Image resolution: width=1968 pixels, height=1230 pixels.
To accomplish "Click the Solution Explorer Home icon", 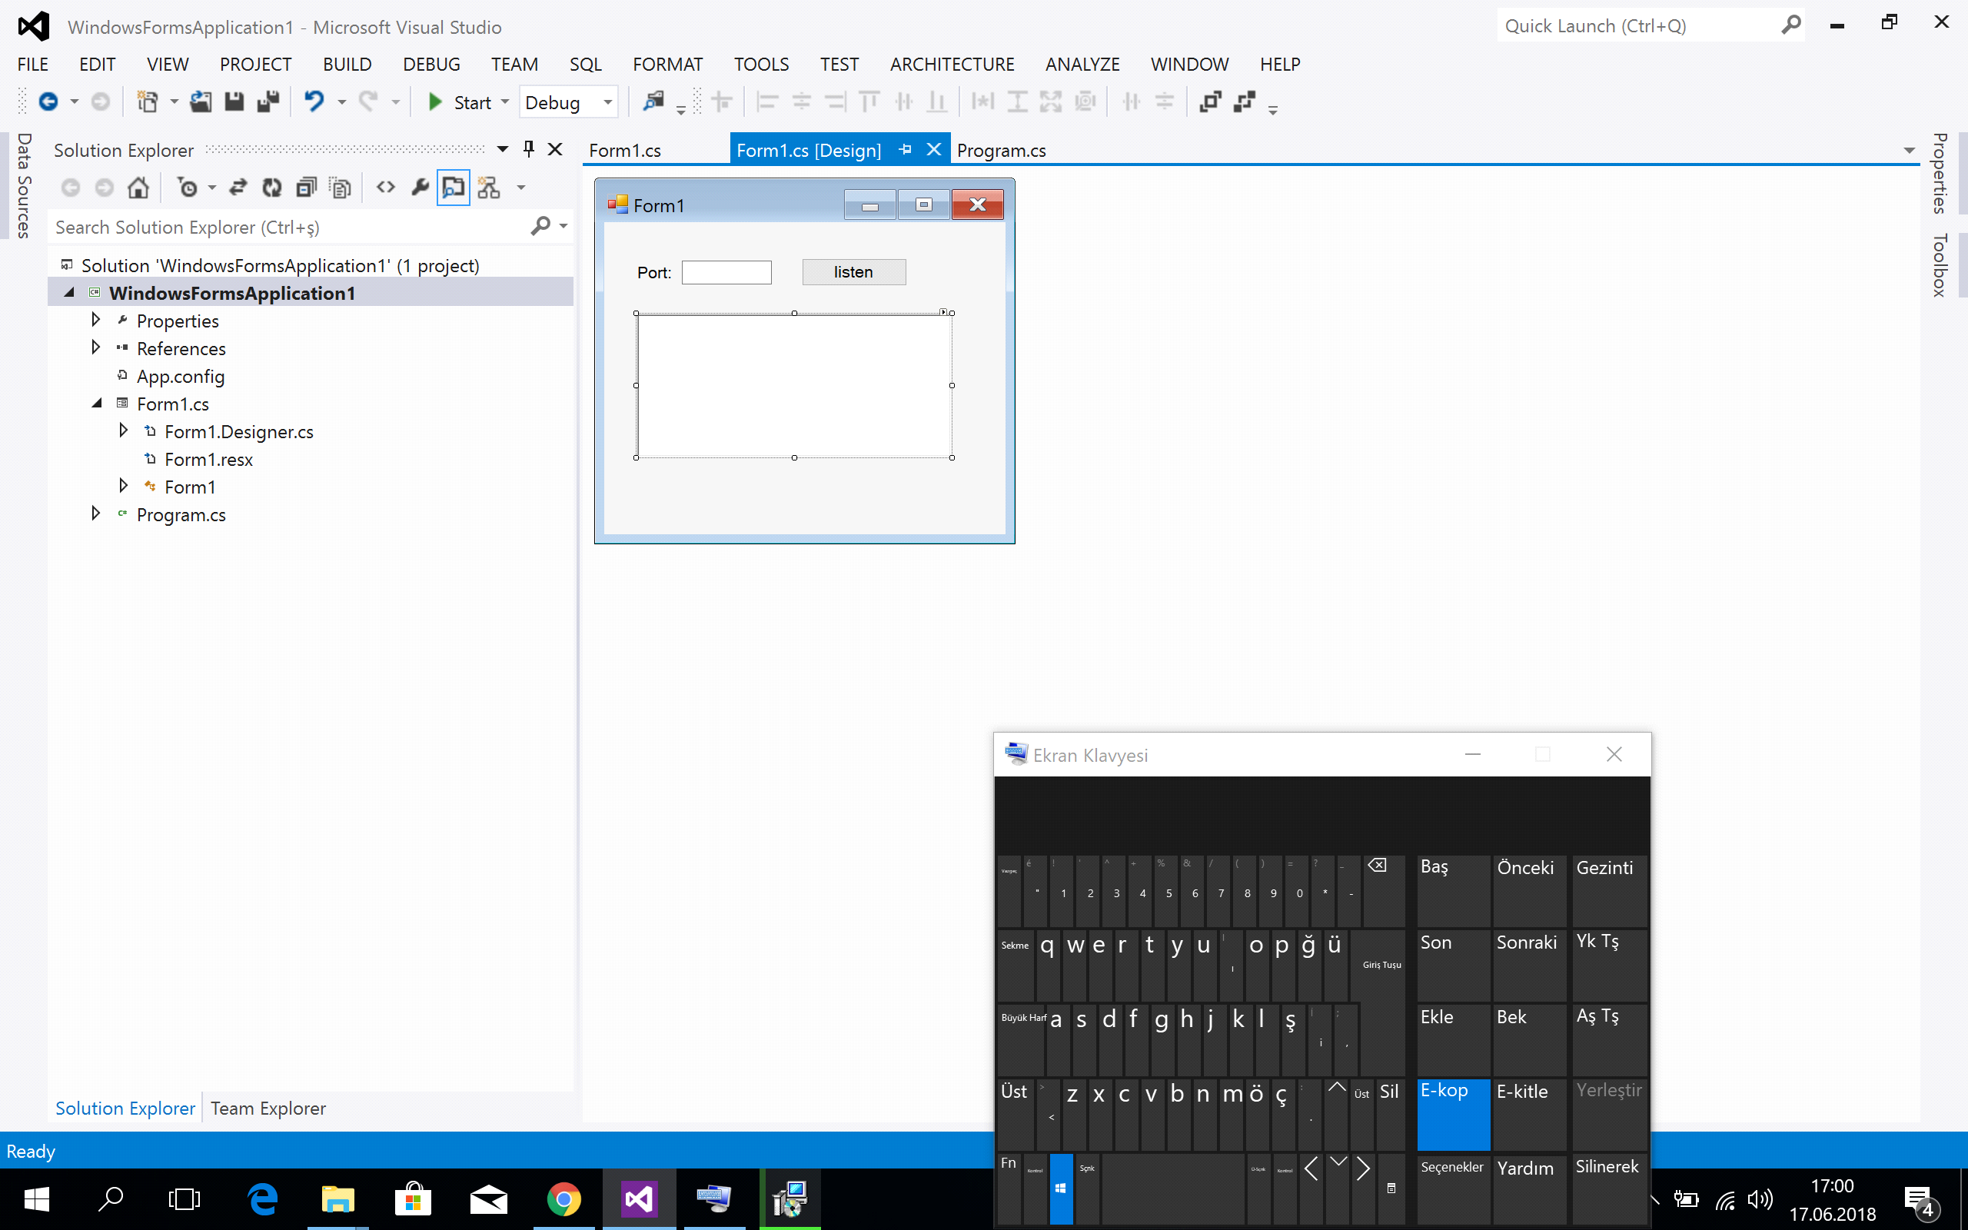I will tap(138, 188).
